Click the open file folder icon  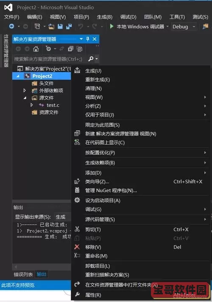tap(51, 27)
